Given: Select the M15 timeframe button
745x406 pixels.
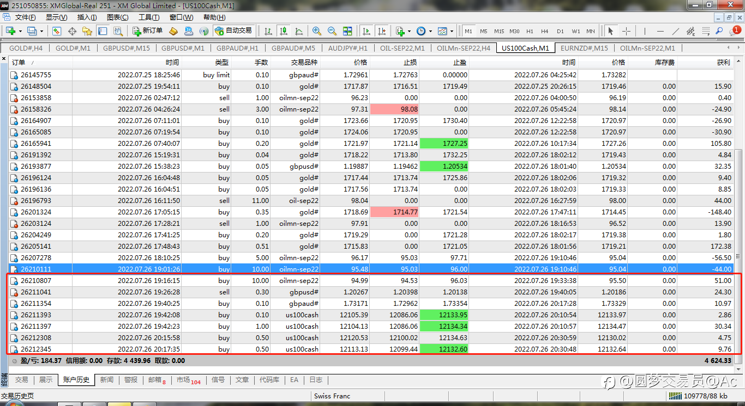Looking at the screenshot, I should (499, 31).
